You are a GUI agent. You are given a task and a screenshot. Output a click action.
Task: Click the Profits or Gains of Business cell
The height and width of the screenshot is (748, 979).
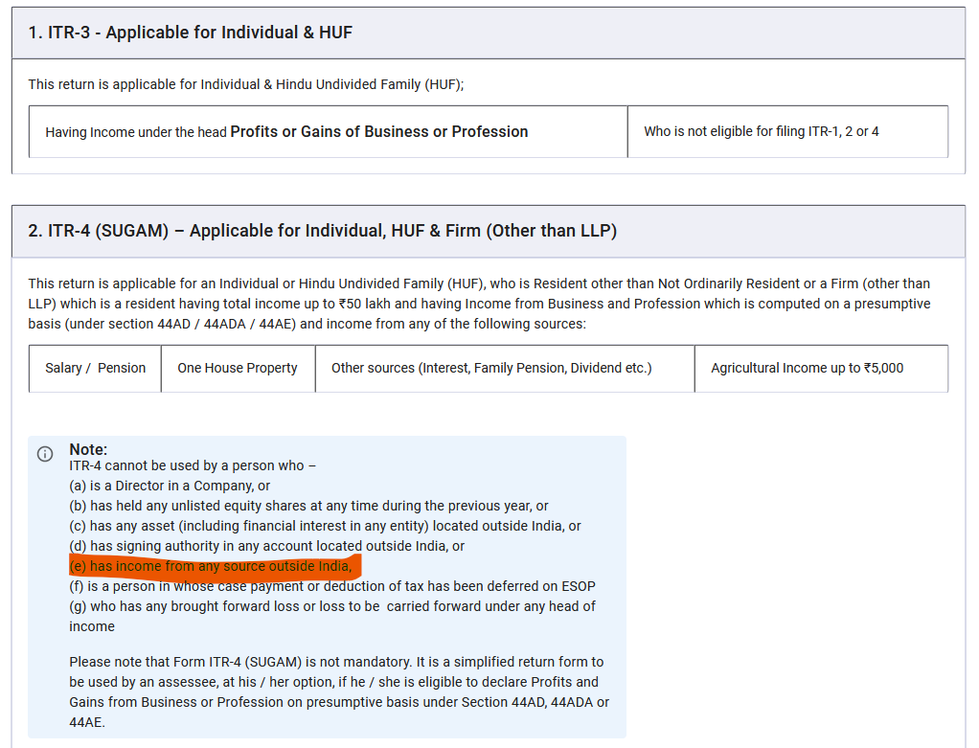point(328,132)
